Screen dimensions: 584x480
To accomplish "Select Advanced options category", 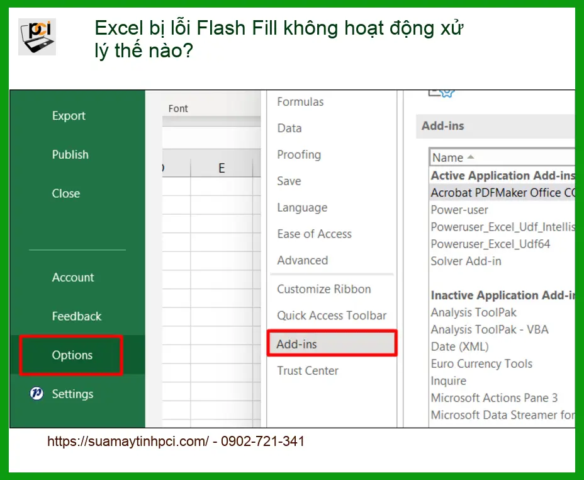I will click(303, 261).
